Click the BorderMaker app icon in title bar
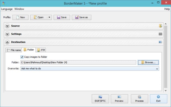 pyautogui.click(x=3, y=3)
